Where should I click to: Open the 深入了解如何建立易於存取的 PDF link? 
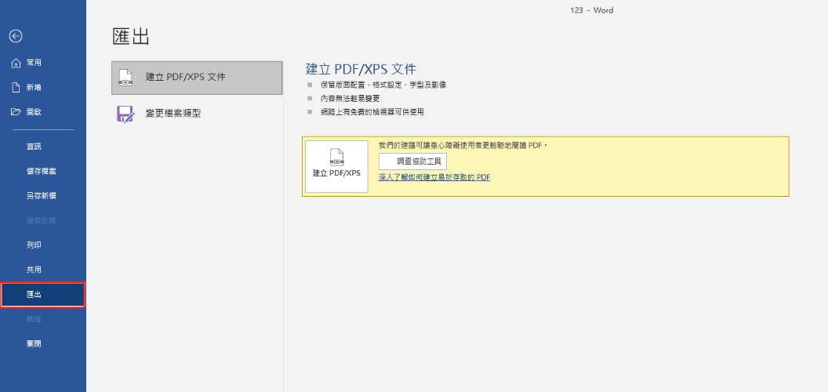tap(434, 177)
